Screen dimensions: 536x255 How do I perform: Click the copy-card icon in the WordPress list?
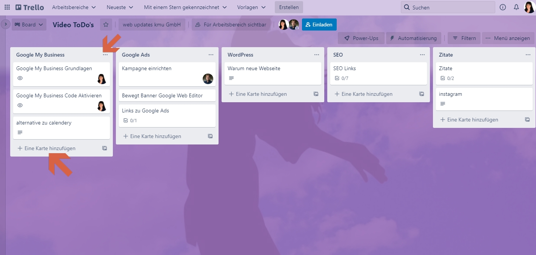coord(316,94)
